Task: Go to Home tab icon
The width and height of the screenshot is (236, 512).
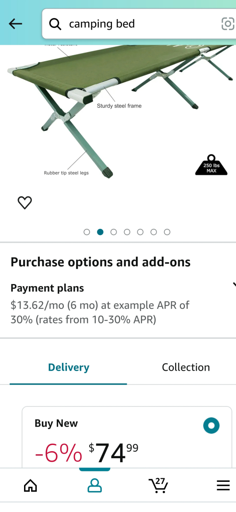Action: coord(31,486)
